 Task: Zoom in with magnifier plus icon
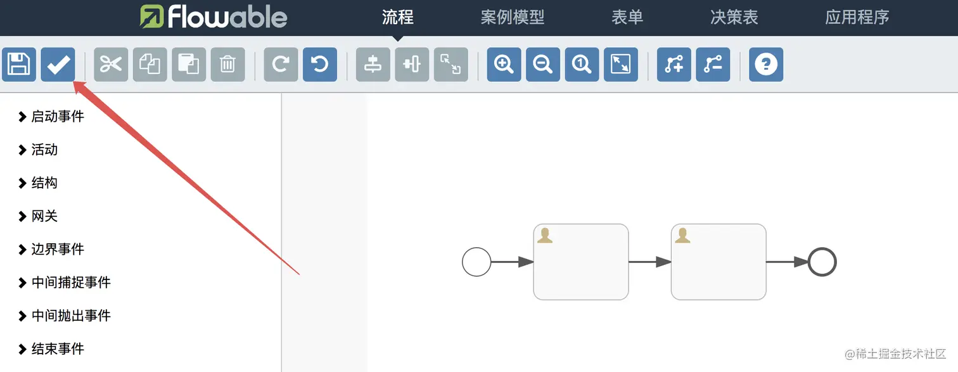(x=504, y=65)
